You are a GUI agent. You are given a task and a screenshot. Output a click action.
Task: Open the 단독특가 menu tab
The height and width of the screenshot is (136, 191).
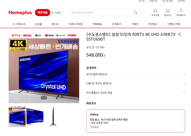point(116,24)
